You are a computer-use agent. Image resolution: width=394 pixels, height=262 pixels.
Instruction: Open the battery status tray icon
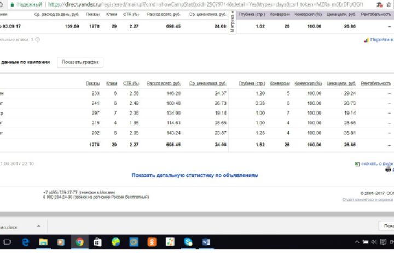366,242
